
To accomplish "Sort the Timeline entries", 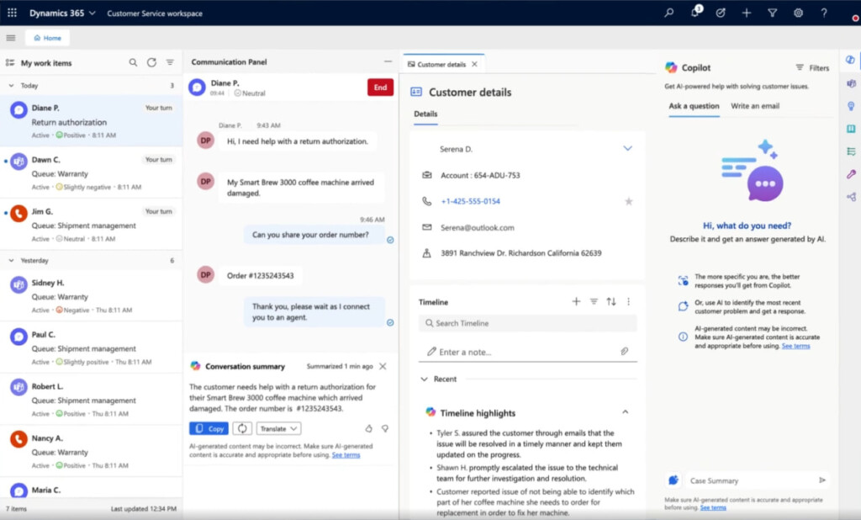I will point(611,301).
